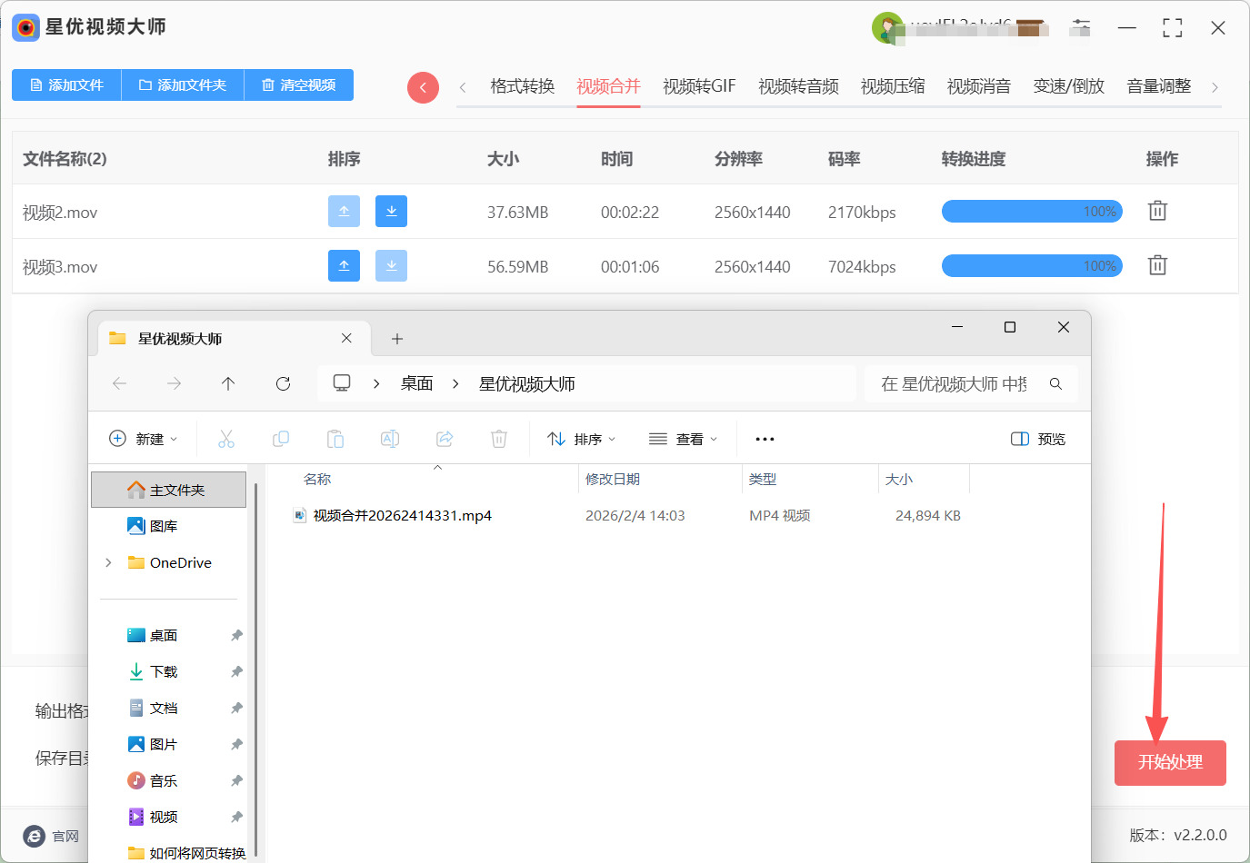Open the 查看 view dropdown
This screenshot has height=863, width=1250.
point(684,440)
